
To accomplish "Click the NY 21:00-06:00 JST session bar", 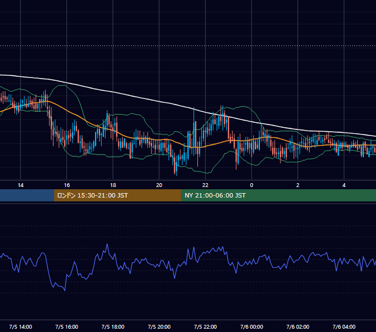I will tap(278, 195).
